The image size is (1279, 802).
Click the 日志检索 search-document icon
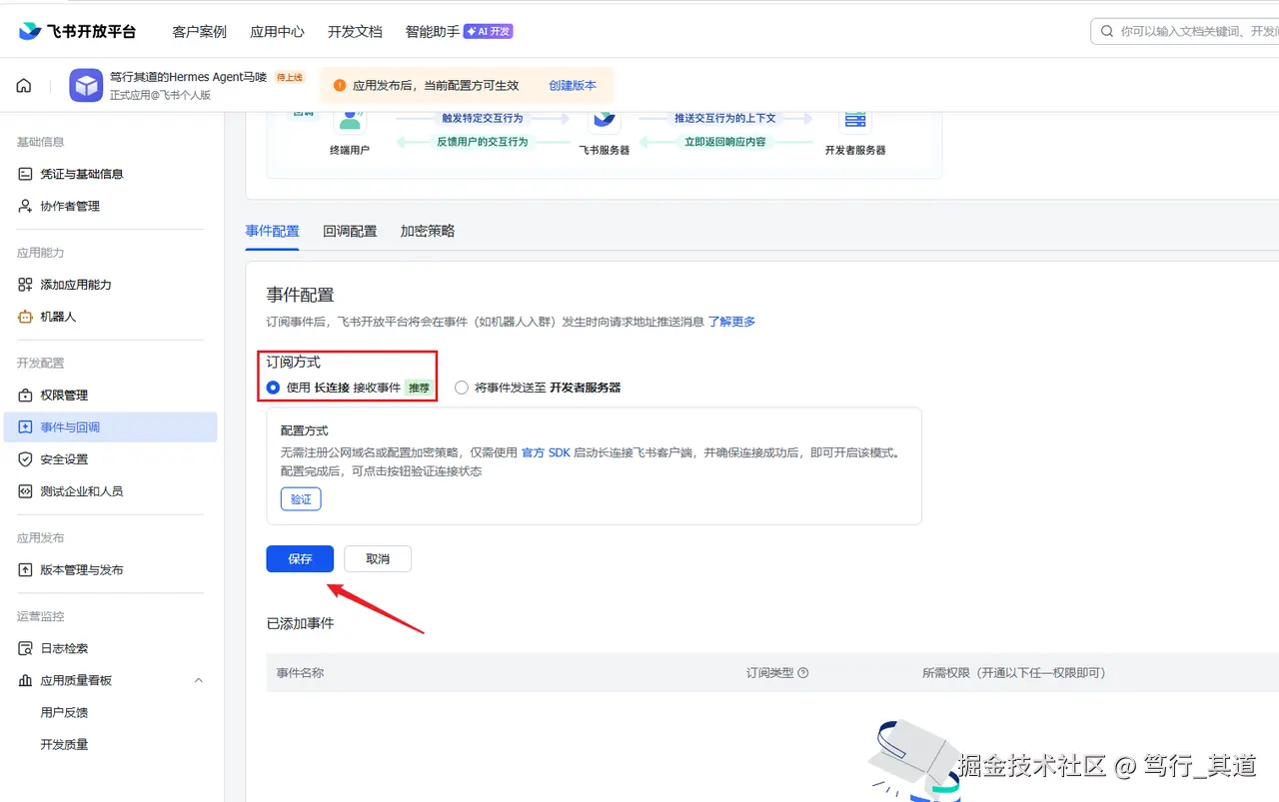[26, 649]
